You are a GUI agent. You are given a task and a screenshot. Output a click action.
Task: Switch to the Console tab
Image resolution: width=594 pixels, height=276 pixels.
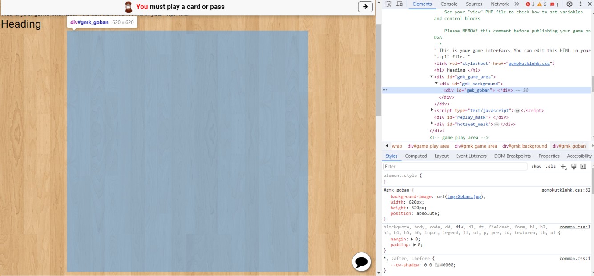449,4
